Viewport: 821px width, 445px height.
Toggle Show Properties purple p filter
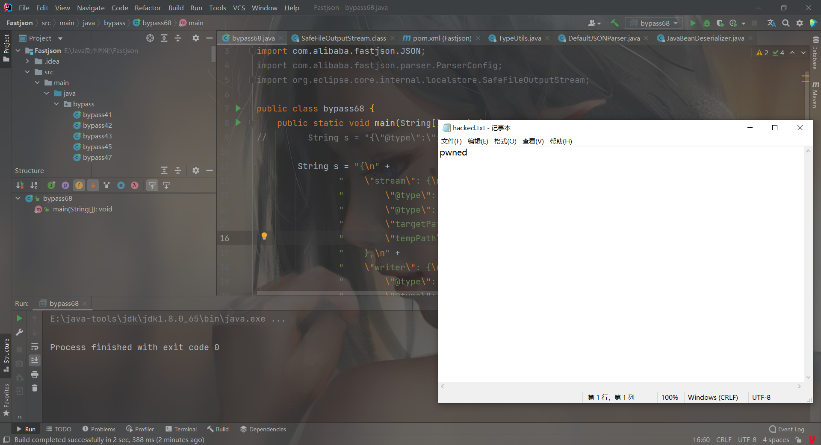point(65,185)
